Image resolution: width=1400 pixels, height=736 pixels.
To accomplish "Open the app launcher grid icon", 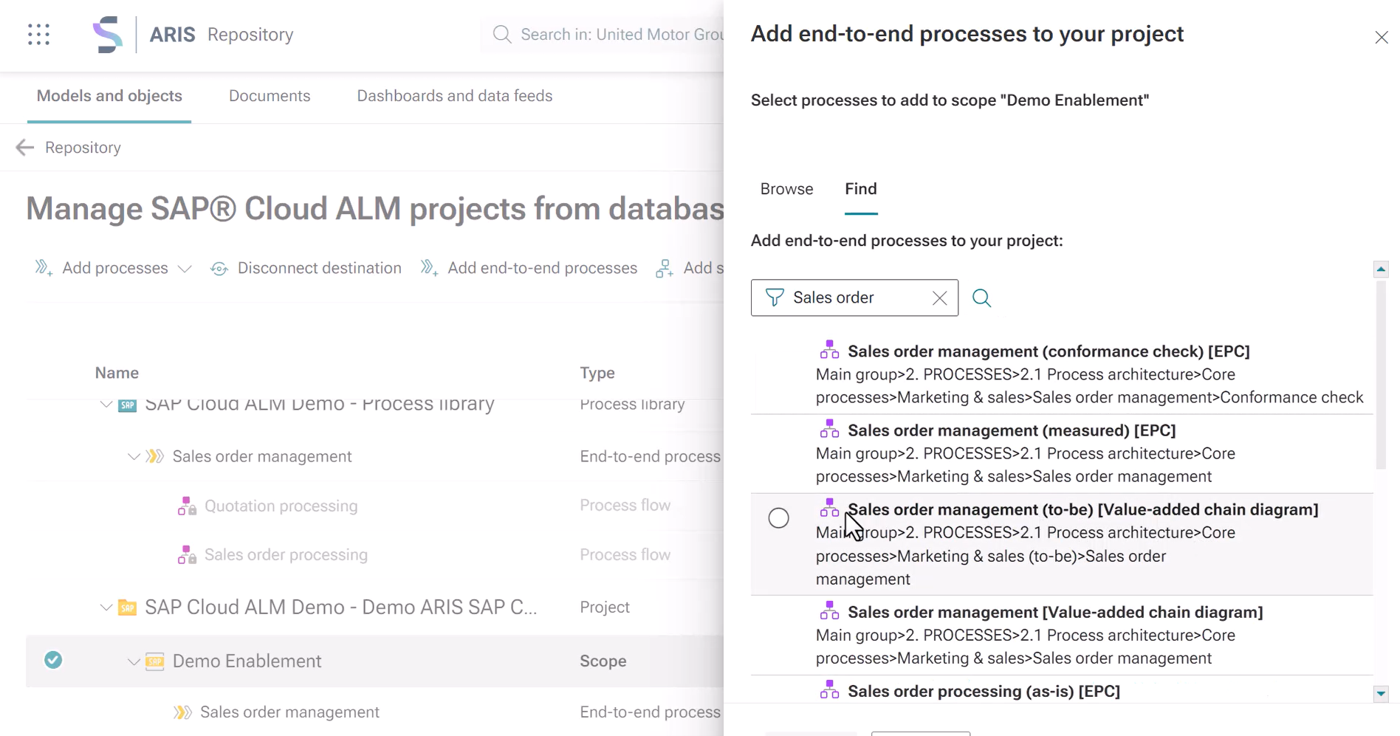I will pos(38,34).
